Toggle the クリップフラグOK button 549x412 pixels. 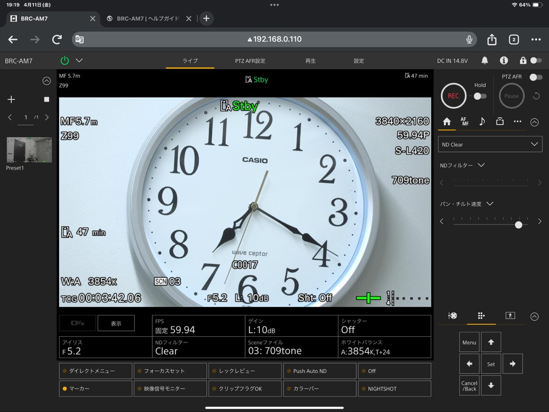coord(245,389)
